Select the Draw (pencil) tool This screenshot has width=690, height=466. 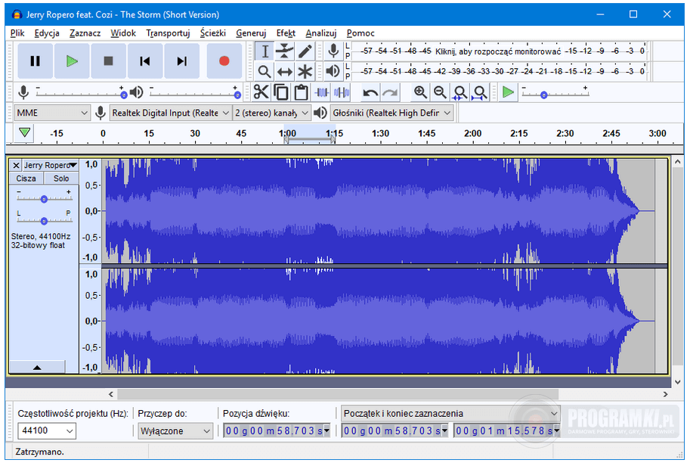click(305, 51)
